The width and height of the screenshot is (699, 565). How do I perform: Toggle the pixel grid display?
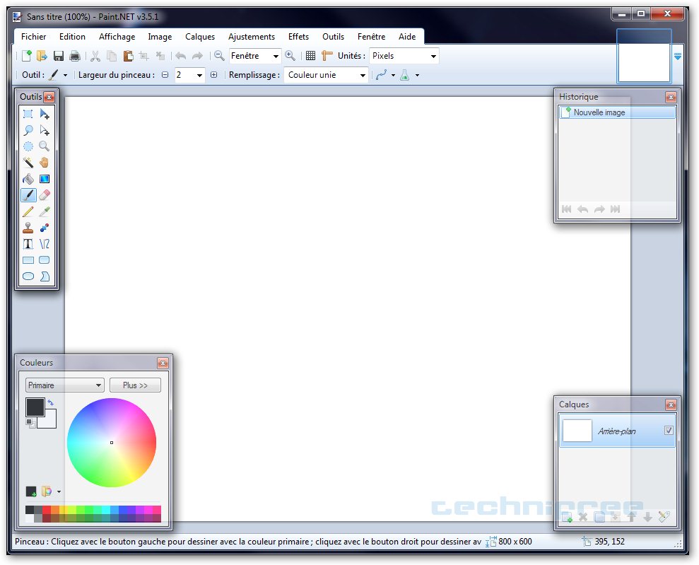point(310,56)
